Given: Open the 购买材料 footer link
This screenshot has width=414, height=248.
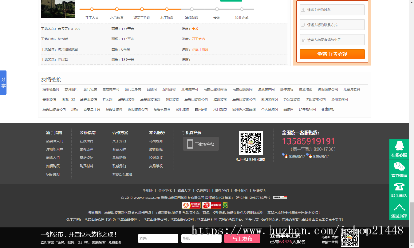Looking at the screenshot, I should point(86,166).
